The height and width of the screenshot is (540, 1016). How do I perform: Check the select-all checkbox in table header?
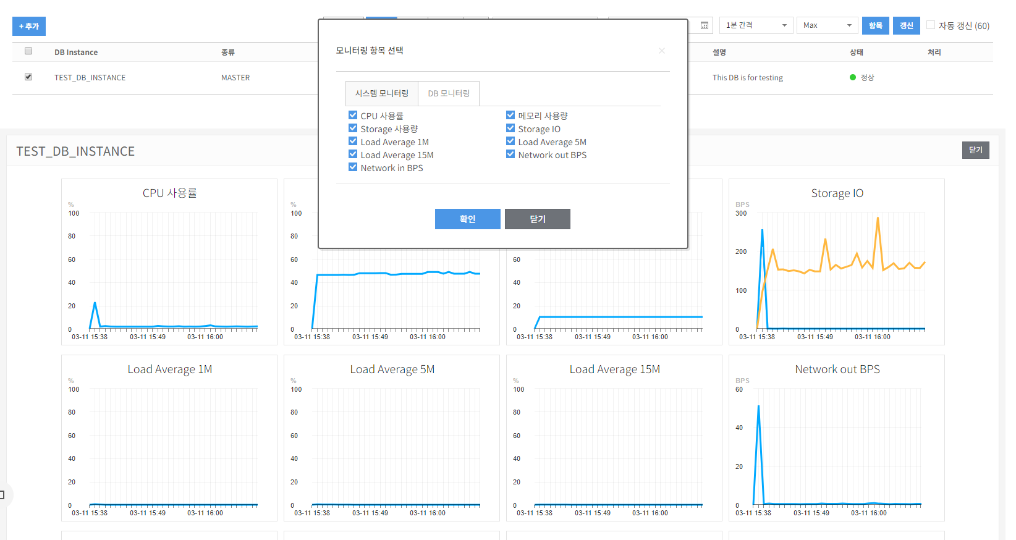coord(28,51)
